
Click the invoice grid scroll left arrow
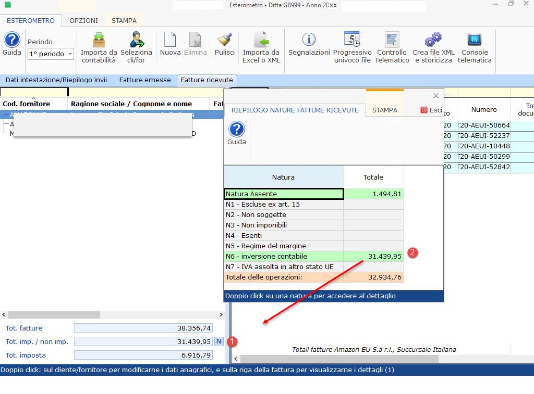coord(236,359)
